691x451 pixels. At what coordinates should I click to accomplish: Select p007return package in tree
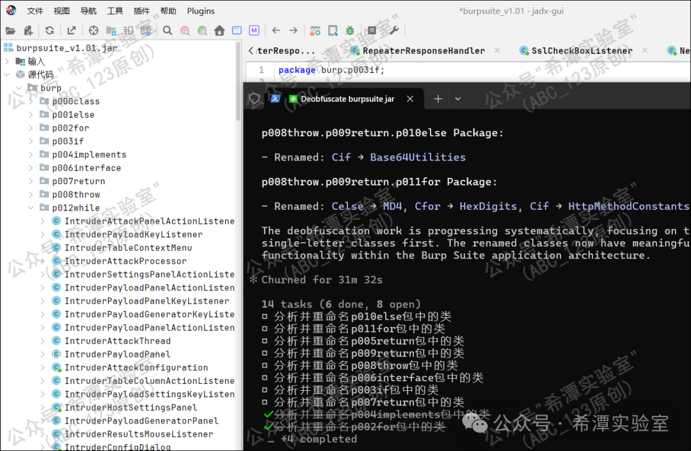point(72,181)
